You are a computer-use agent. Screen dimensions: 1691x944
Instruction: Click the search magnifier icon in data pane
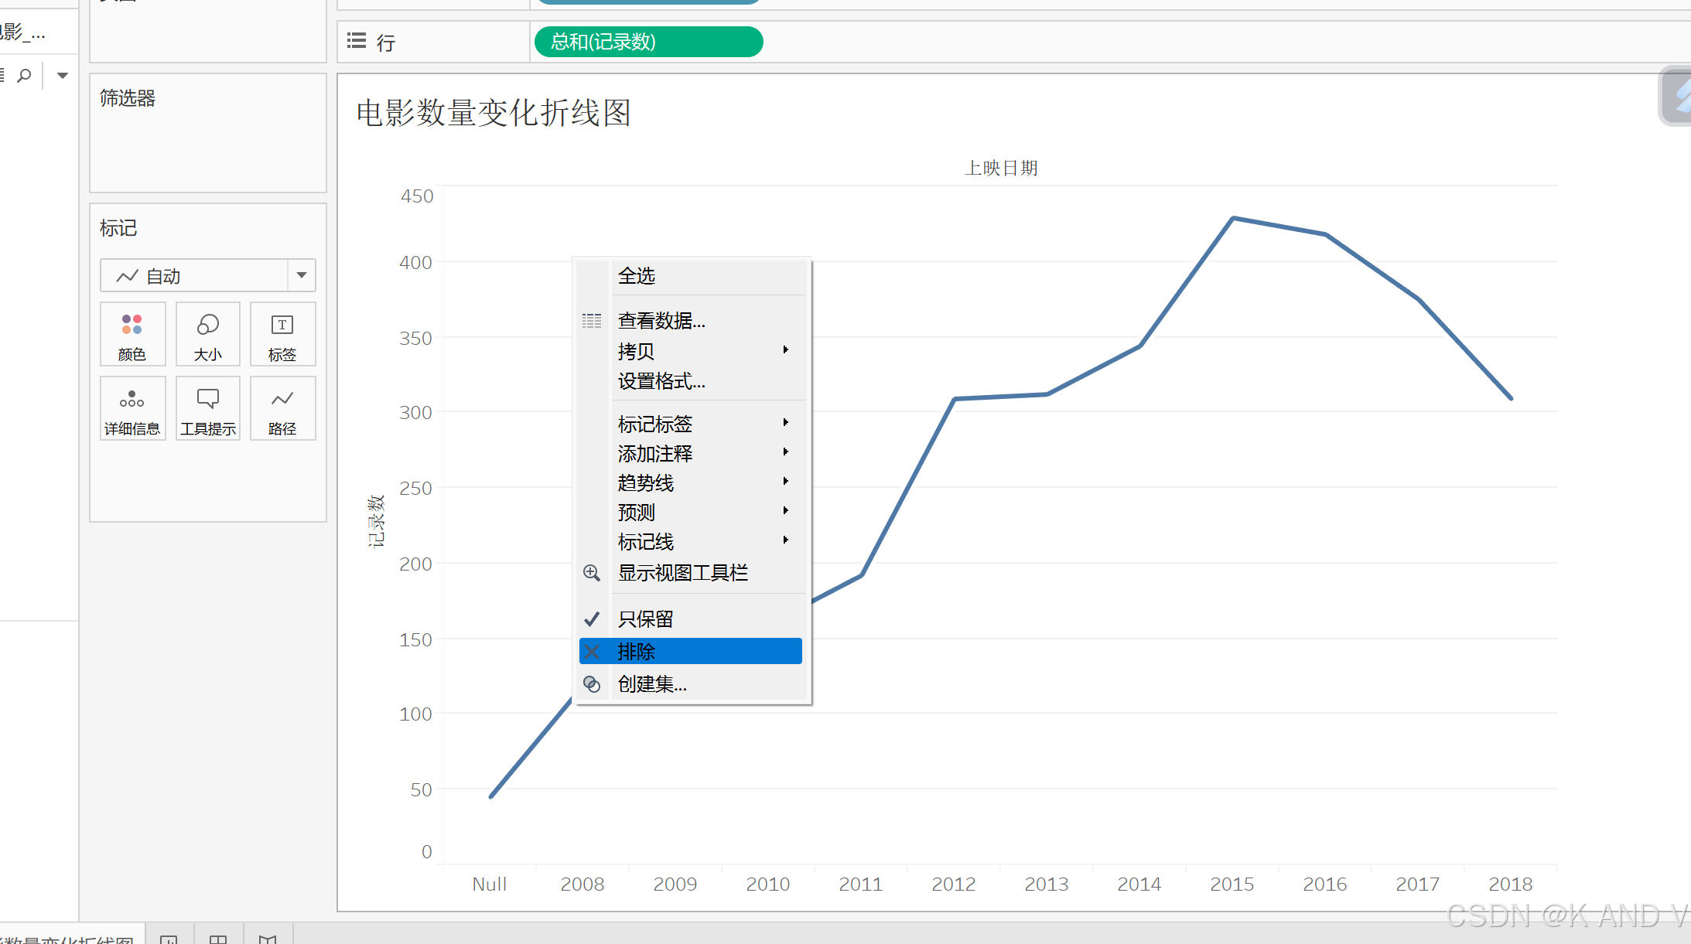[25, 76]
